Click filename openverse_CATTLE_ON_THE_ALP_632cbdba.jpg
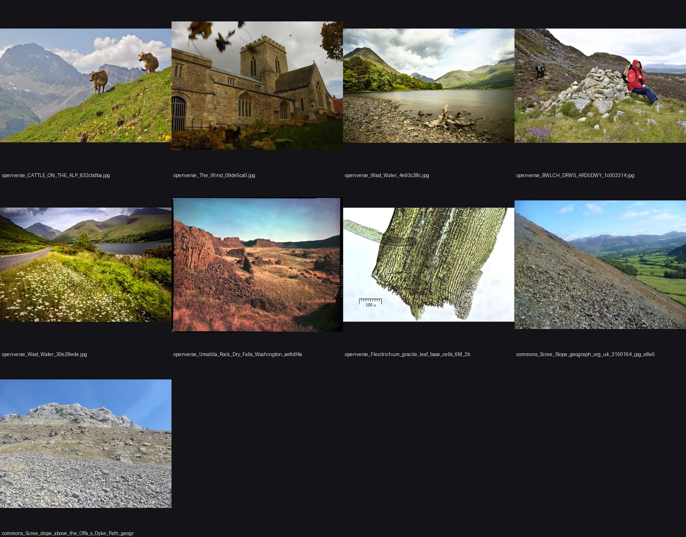 coord(56,175)
